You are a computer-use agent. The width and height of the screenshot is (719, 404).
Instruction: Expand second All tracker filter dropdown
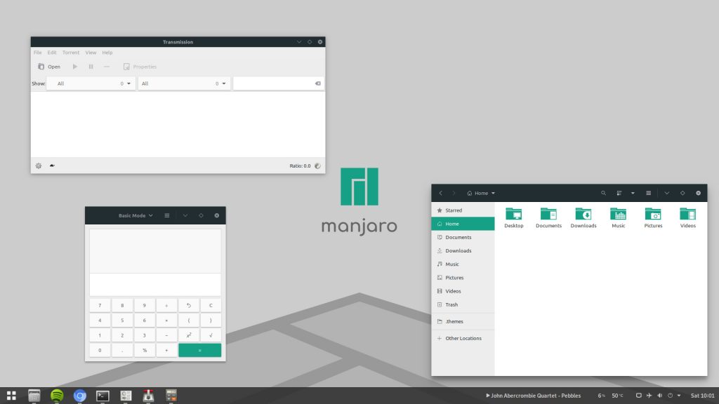[184, 83]
